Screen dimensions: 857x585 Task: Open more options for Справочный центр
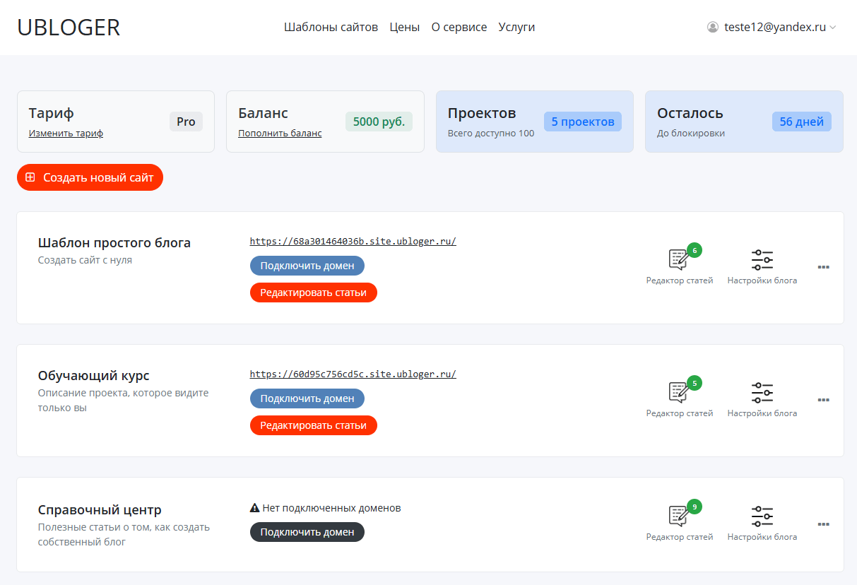pos(823,524)
